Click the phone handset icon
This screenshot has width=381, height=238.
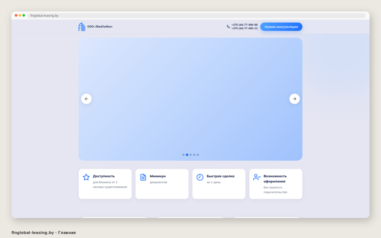[x=228, y=27]
